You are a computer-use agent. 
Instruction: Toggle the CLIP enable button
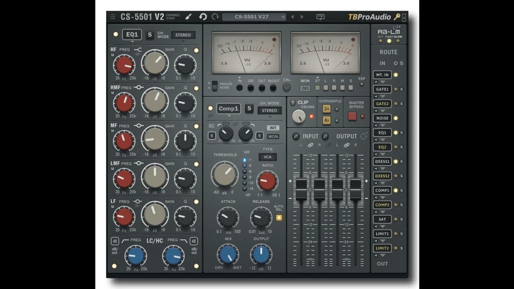pyautogui.click(x=293, y=103)
